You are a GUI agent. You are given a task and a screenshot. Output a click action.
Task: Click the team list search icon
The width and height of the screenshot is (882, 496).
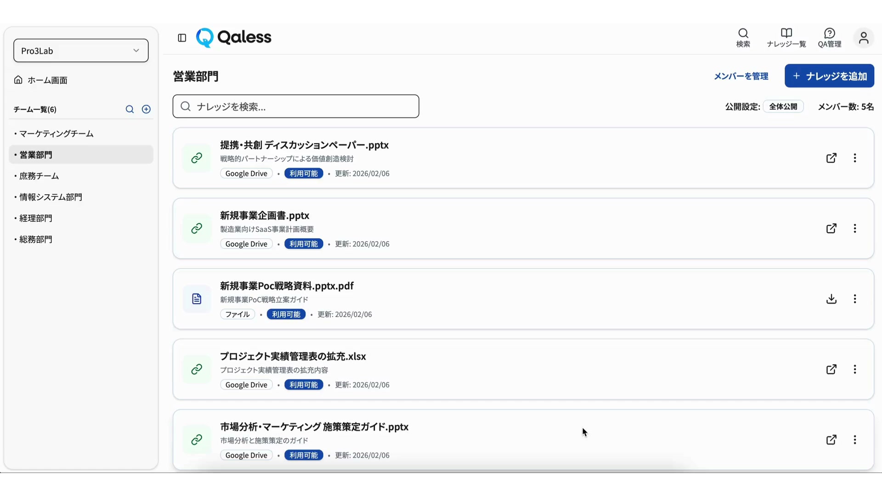(130, 109)
